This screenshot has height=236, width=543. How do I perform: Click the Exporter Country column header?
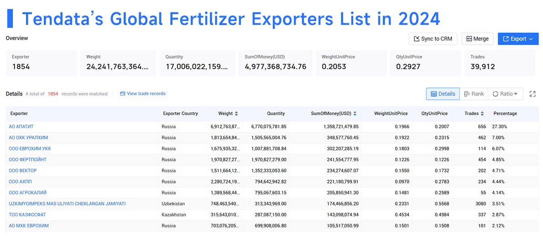[x=180, y=113]
